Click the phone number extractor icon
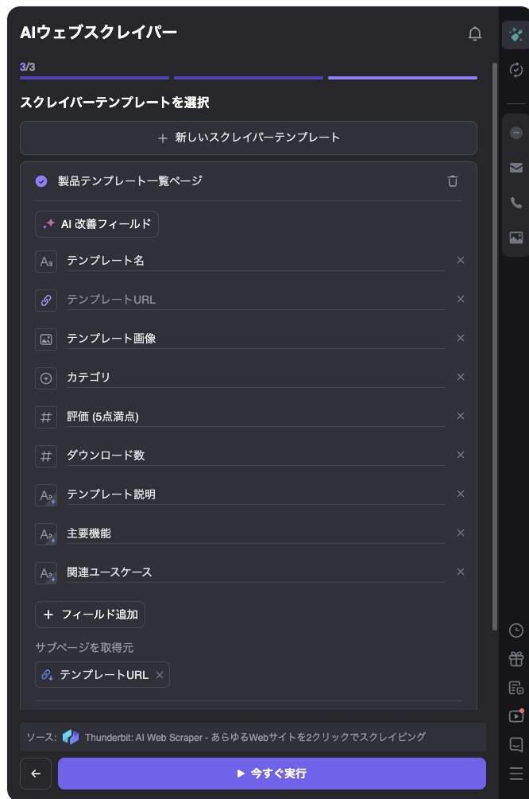 pyautogui.click(x=516, y=203)
